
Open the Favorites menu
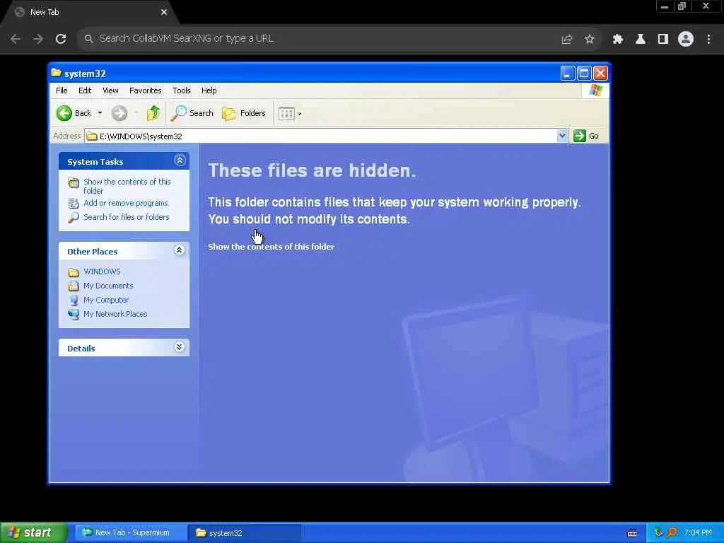pyautogui.click(x=146, y=90)
